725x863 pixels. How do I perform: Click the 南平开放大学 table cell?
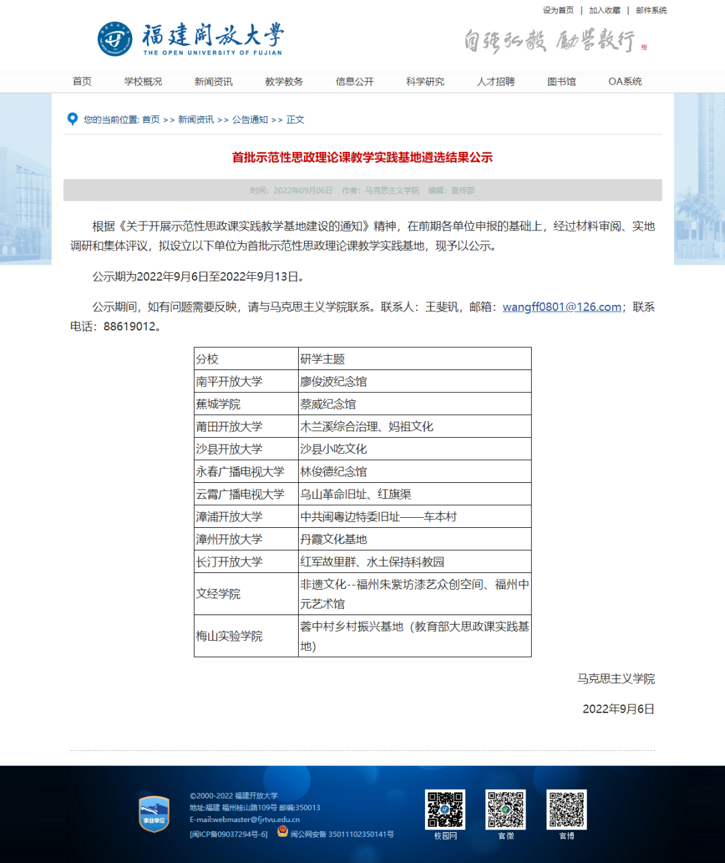click(246, 381)
